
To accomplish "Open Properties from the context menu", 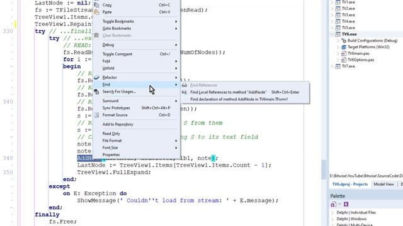I will pos(136,155).
